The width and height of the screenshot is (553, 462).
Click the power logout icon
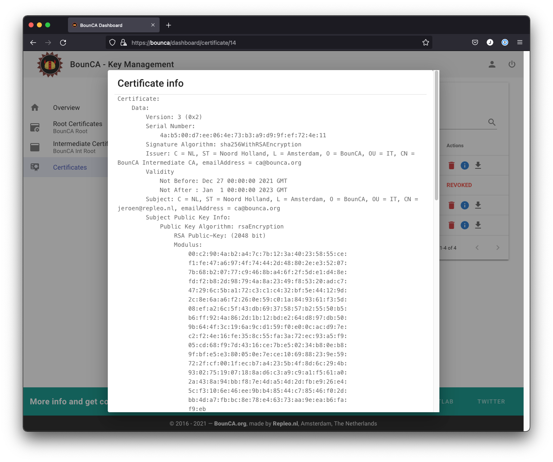[512, 64]
